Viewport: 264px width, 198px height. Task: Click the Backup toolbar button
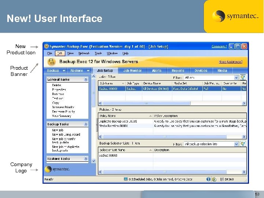[x=53, y=70]
